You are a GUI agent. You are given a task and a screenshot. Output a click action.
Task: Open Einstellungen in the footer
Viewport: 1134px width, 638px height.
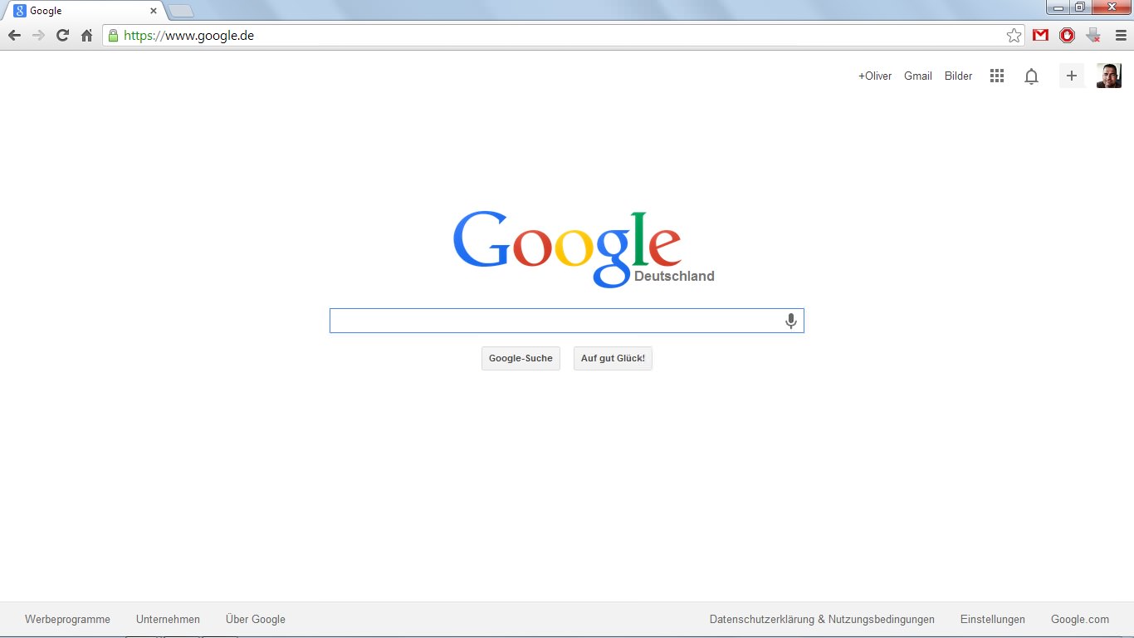click(x=993, y=619)
